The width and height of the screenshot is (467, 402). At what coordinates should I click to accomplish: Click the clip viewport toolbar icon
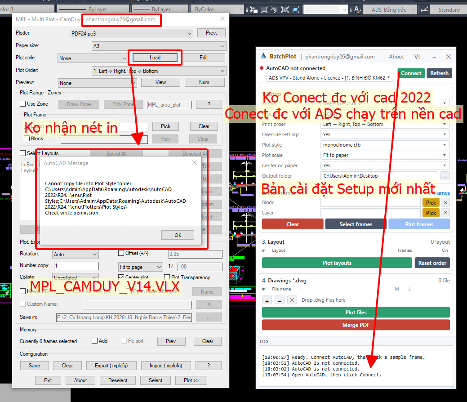(x=295, y=9)
